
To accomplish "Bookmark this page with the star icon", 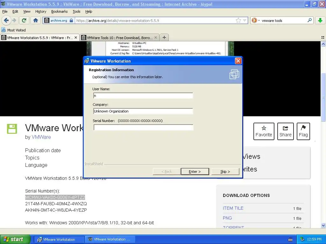I will point(238,20).
